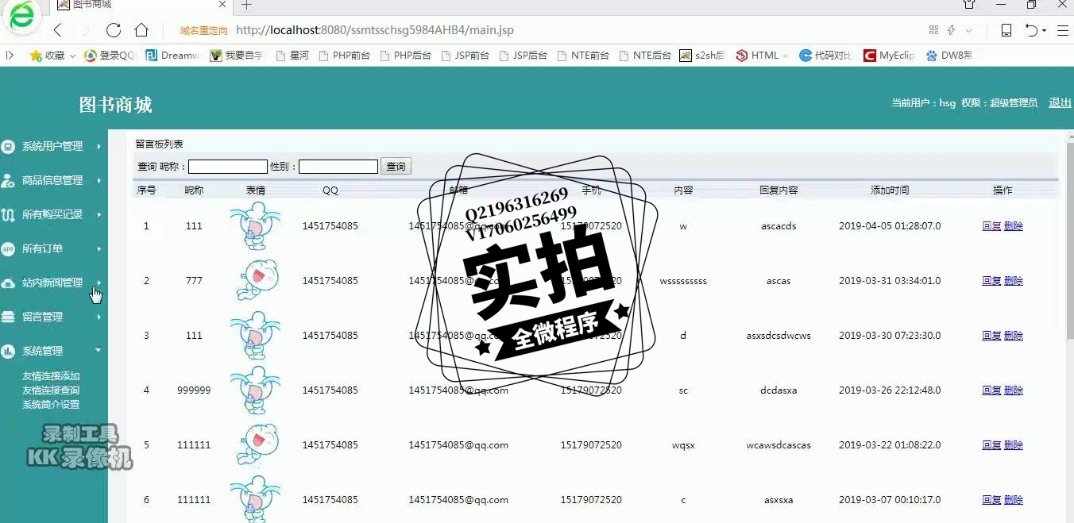Click the 退出 logout link
Screen dimensions: 1074x523
coord(1060,102)
